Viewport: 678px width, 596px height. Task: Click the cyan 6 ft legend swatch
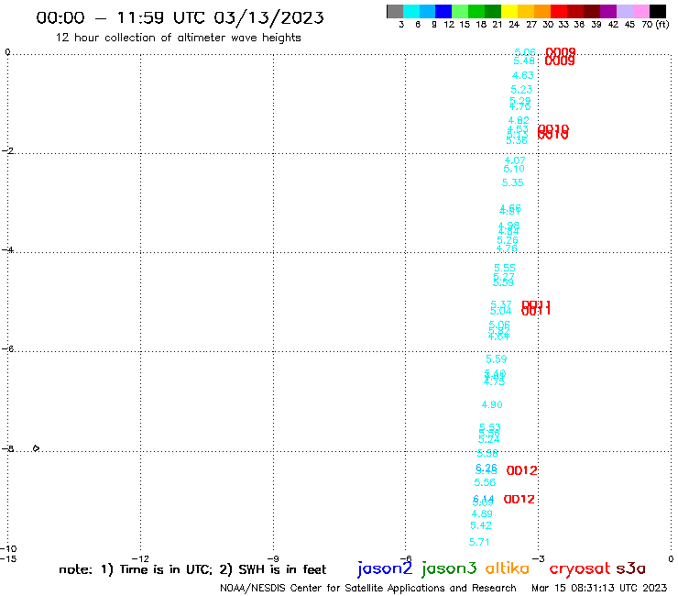click(411, 11)
